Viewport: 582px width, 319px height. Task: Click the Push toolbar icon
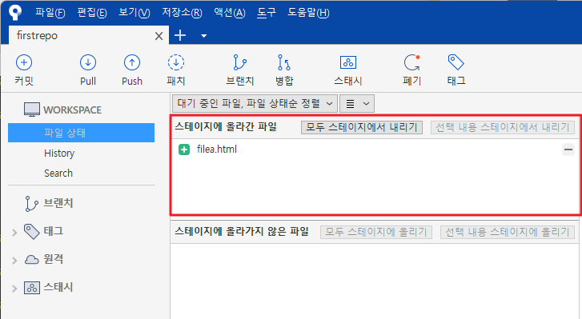click(132, 62)
